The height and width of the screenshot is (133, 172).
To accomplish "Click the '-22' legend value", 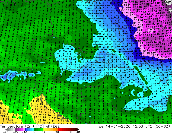I will pos(16,132).
